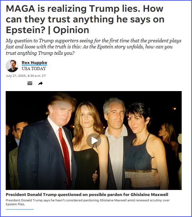Click the USA TODAY publication label
This screenshot has height=217, width=192.
(34, 69)
